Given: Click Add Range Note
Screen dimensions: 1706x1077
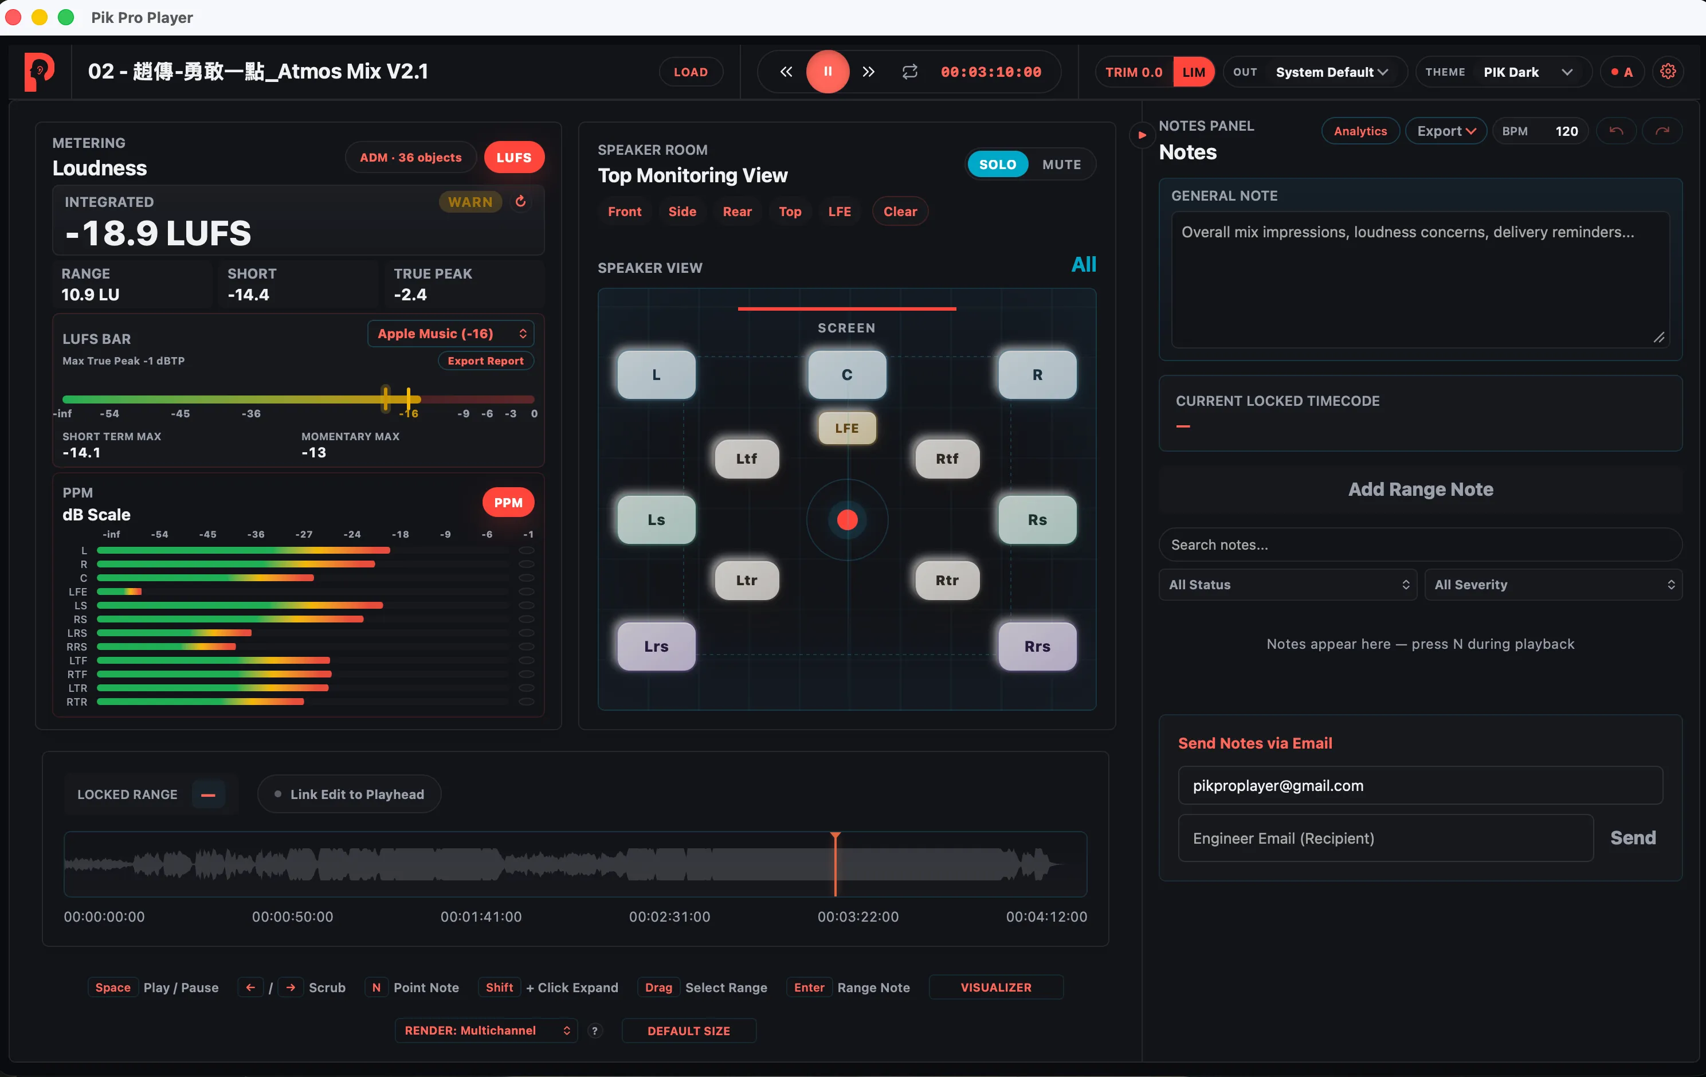Looking at the screenshot, I should coord(1421,489).
